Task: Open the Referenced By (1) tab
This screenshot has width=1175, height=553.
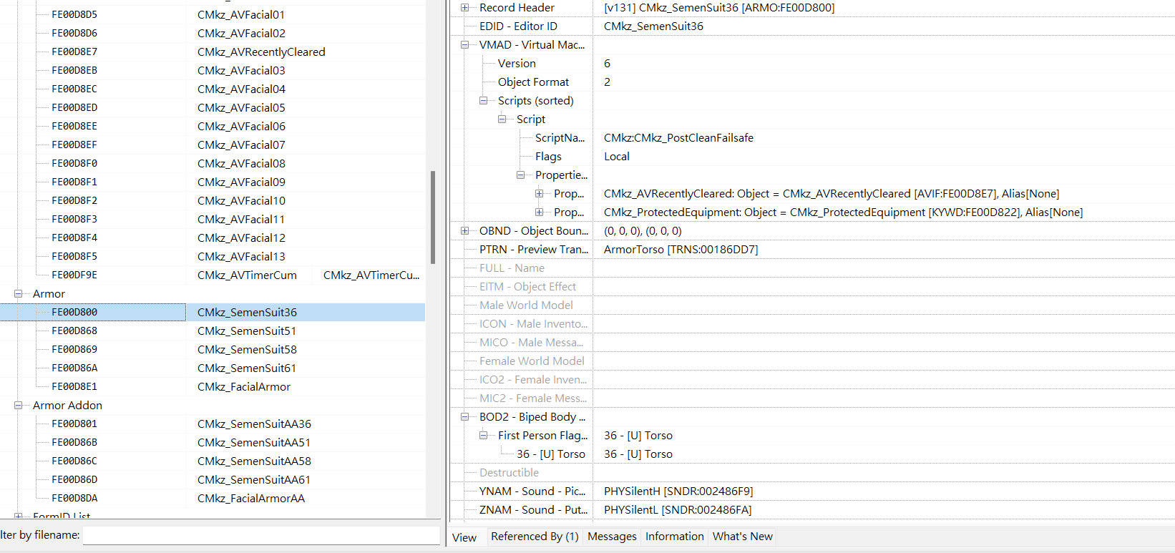Action: point(535,537)
